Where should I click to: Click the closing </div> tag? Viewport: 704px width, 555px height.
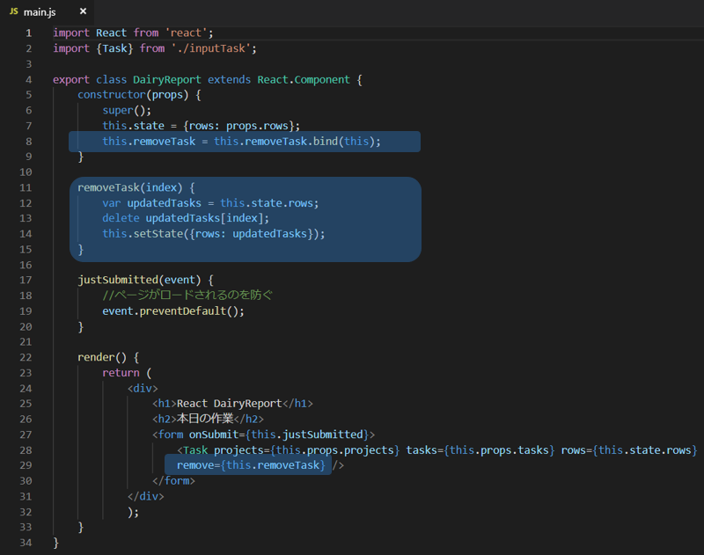tap(145, 496)
